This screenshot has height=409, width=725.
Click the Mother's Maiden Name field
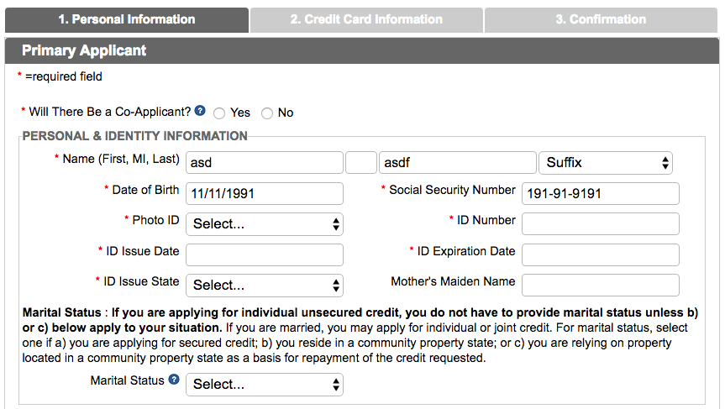pos(601,286)
